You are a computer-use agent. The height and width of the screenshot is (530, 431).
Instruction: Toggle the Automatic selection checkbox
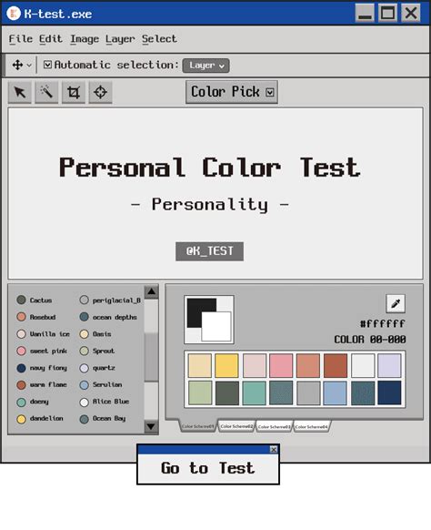click(x=47, y=65)
